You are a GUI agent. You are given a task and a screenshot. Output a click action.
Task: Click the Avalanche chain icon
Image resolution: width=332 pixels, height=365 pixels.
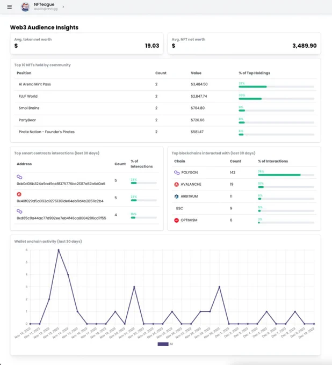[x=176, y=184]
